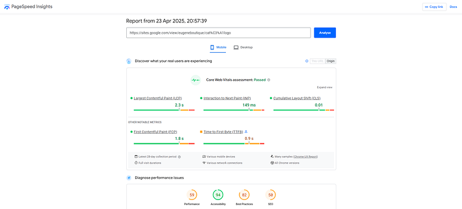Click the mobile phone icon
The height and width of the screenshot is (209, 462).
pos(212,47)
